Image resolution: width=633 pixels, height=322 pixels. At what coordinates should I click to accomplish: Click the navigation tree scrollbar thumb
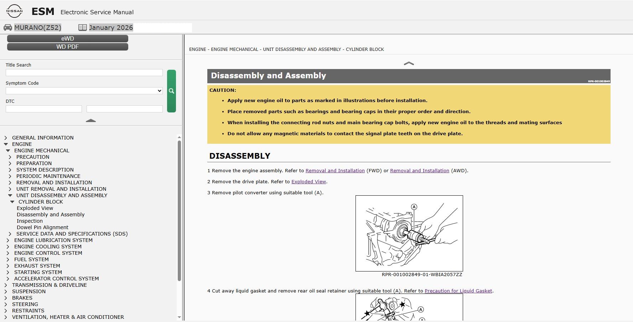[179, 211]
